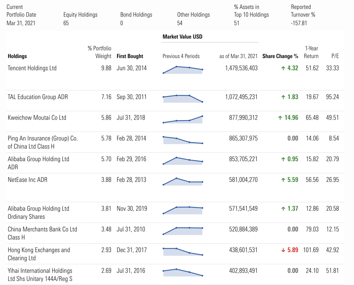
Task: Click the TAL Education market value sparkline
Action: point(183,99)
